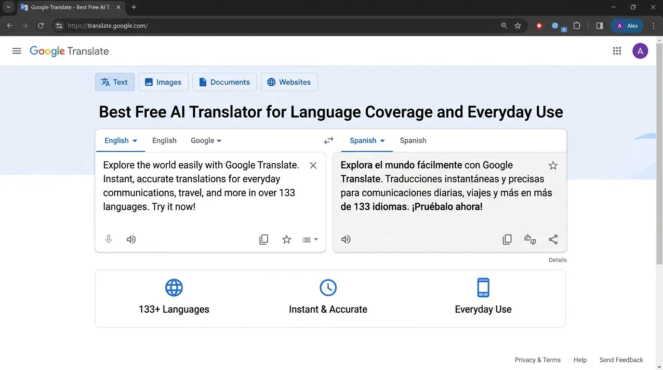Click the address bar URL
Screen dimensions: 663x370
pyautogui.click(x=108, y=26)
